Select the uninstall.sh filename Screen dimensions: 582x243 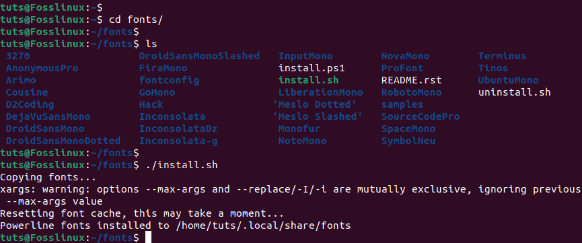point(514,92)
